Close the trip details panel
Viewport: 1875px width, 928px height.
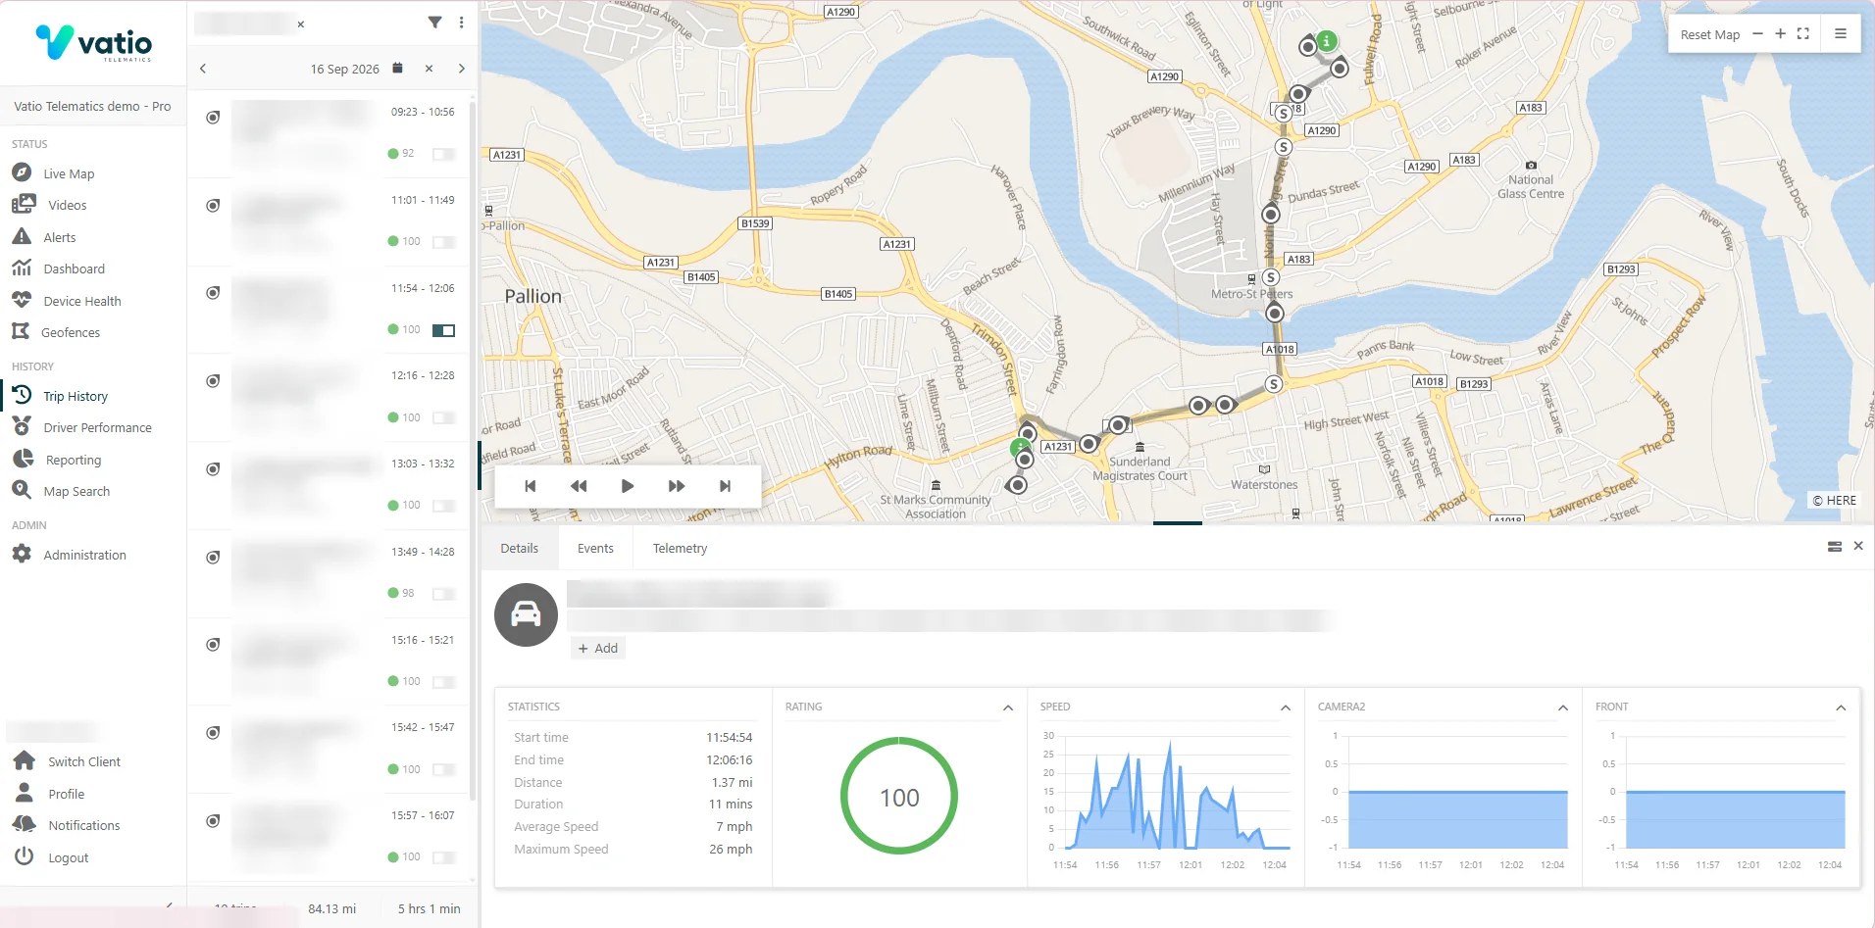[1858, 546]
